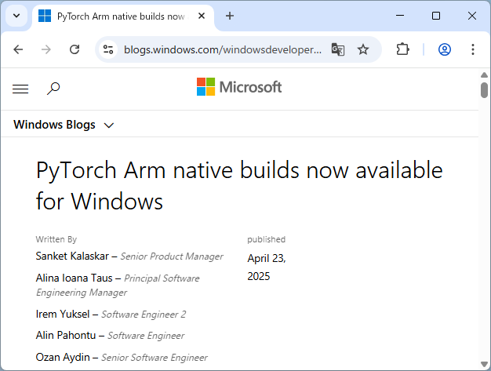Click the 'Senior Software Engineer' title text

(154, 358)
